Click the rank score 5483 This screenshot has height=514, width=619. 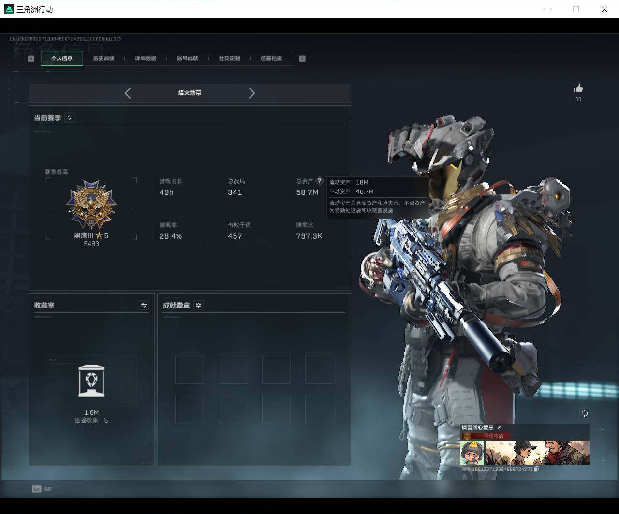pos(91,244)
